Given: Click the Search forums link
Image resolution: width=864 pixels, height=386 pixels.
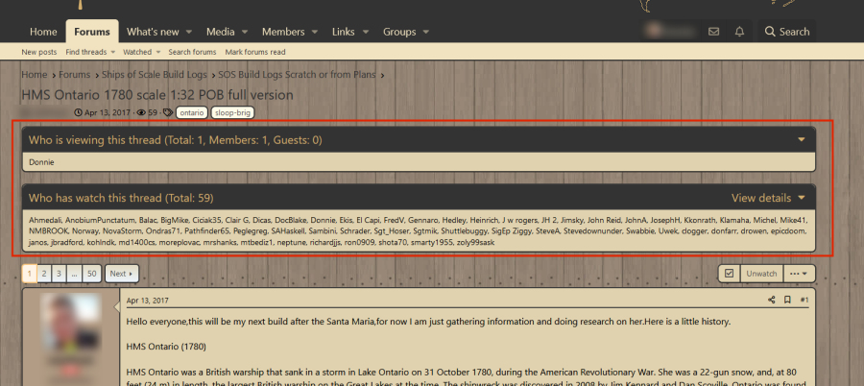Looking at the screenshot, I should click(192, 52).
